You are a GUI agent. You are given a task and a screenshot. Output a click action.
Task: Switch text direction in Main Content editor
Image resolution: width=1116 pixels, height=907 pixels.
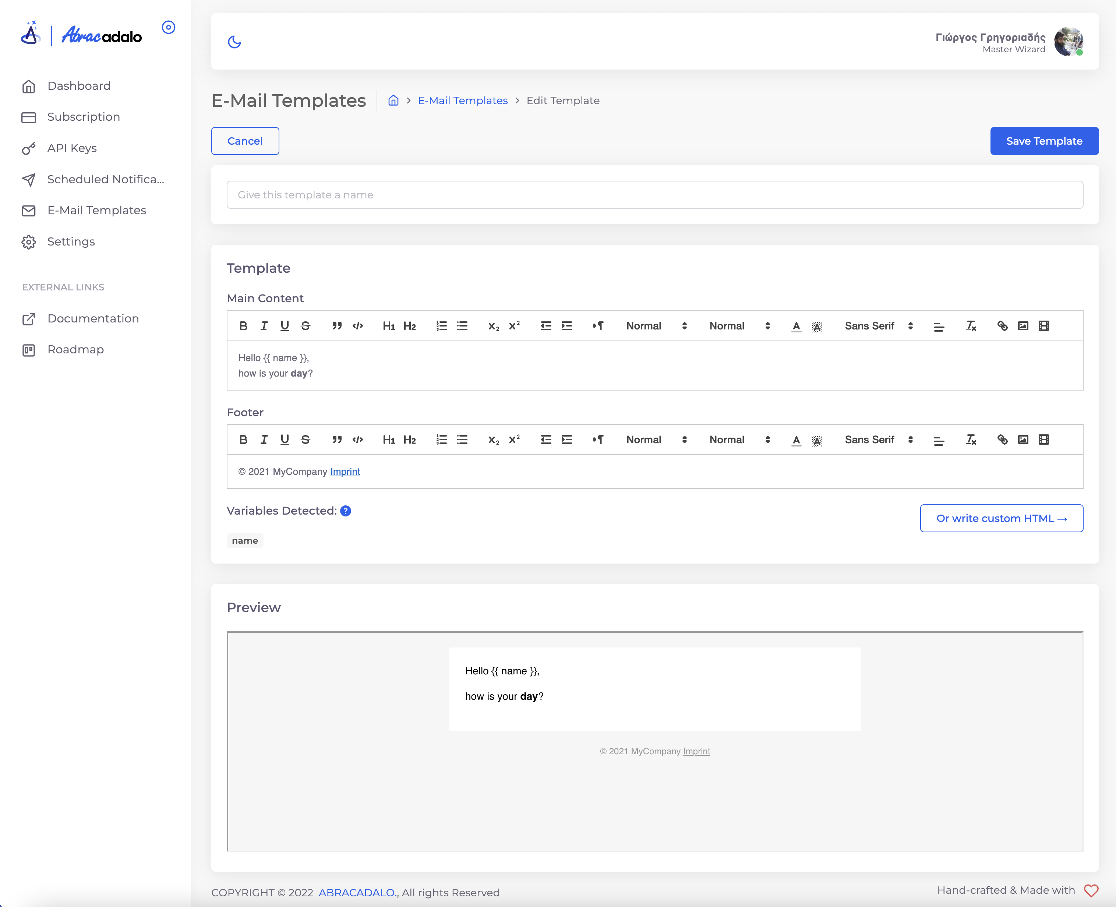(598, 326)
